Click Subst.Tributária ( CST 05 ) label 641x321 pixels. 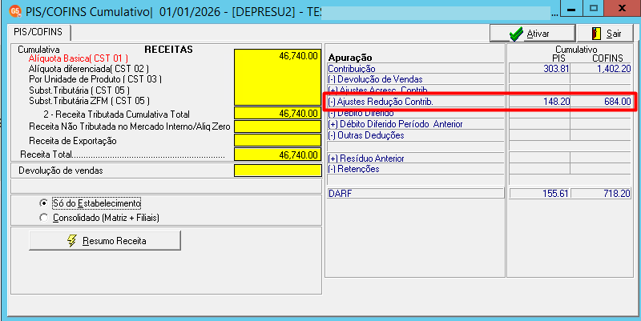pyautogui.click(x=79, y=90)
